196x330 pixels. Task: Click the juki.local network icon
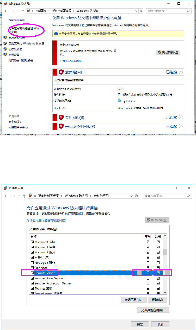[120, 101]
